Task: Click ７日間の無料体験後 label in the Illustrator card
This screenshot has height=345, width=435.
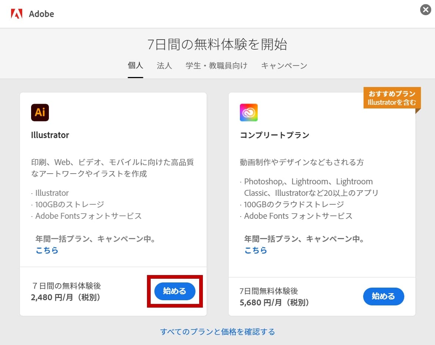Action: pyautogui.click(x=66, y=286)
